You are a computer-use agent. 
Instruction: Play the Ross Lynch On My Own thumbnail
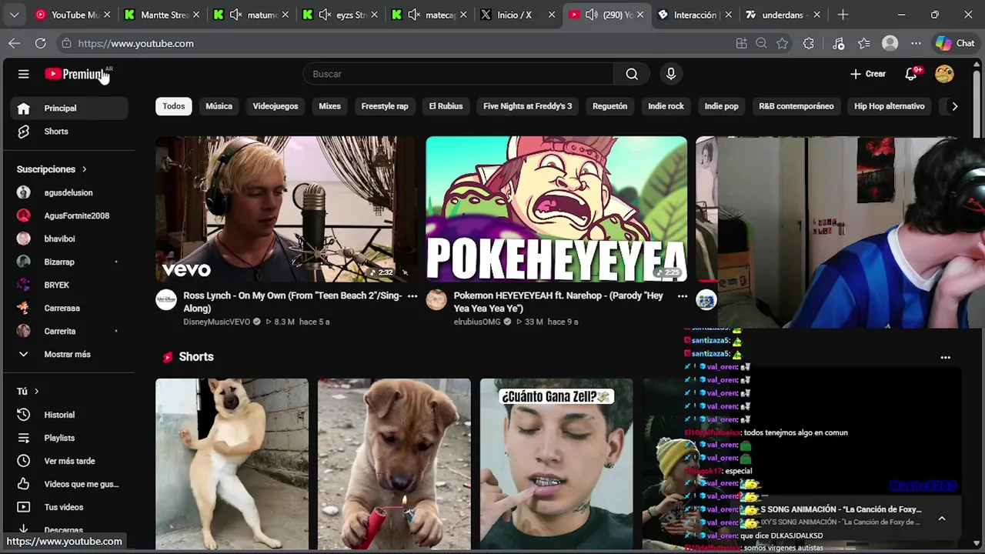285,209
